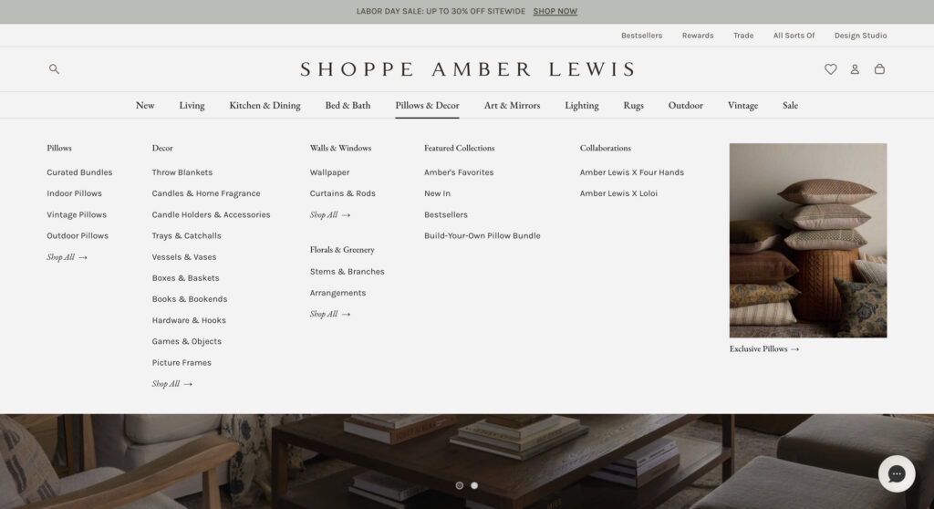Open Throw Blankets

(182, 172)
